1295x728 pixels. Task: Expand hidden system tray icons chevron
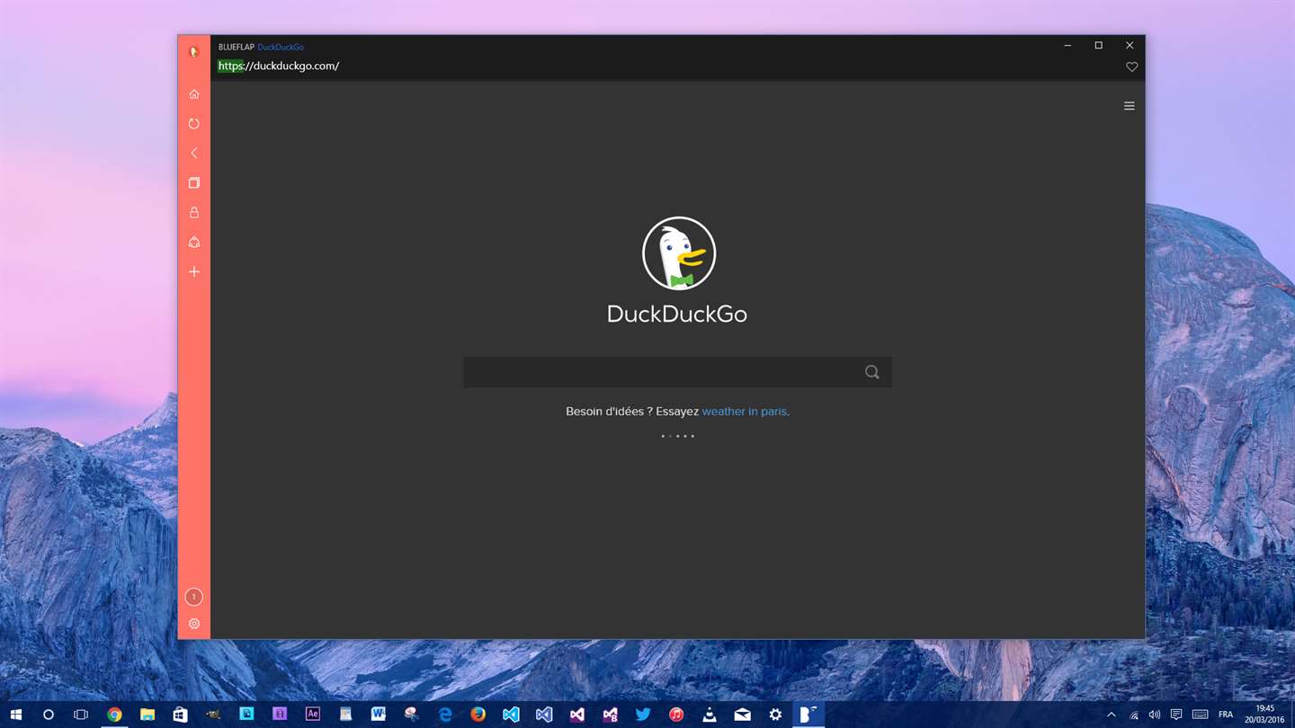[1112, 715]
